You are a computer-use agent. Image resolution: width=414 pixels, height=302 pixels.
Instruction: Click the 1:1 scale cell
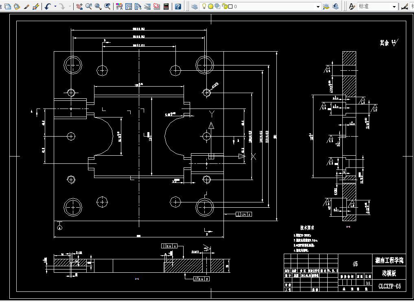click(368, 283)
